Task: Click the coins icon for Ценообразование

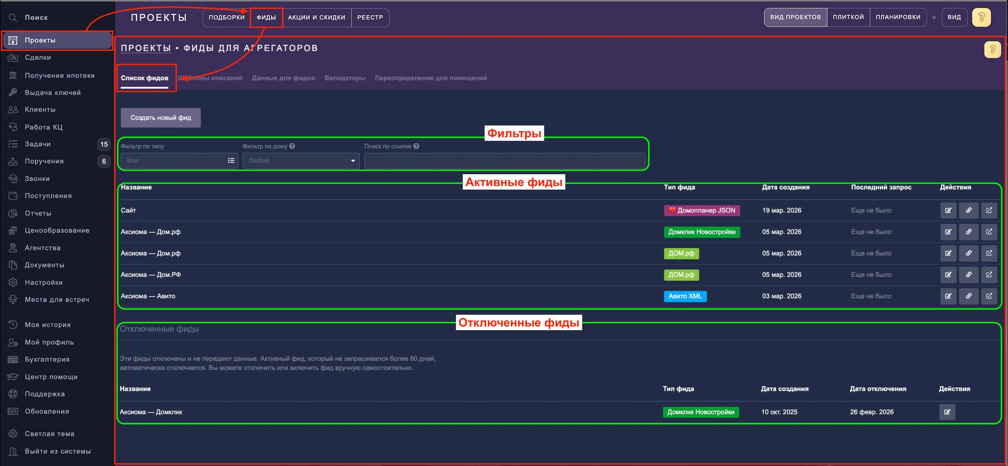Action: pyautogui.click(x=13, y=230)
